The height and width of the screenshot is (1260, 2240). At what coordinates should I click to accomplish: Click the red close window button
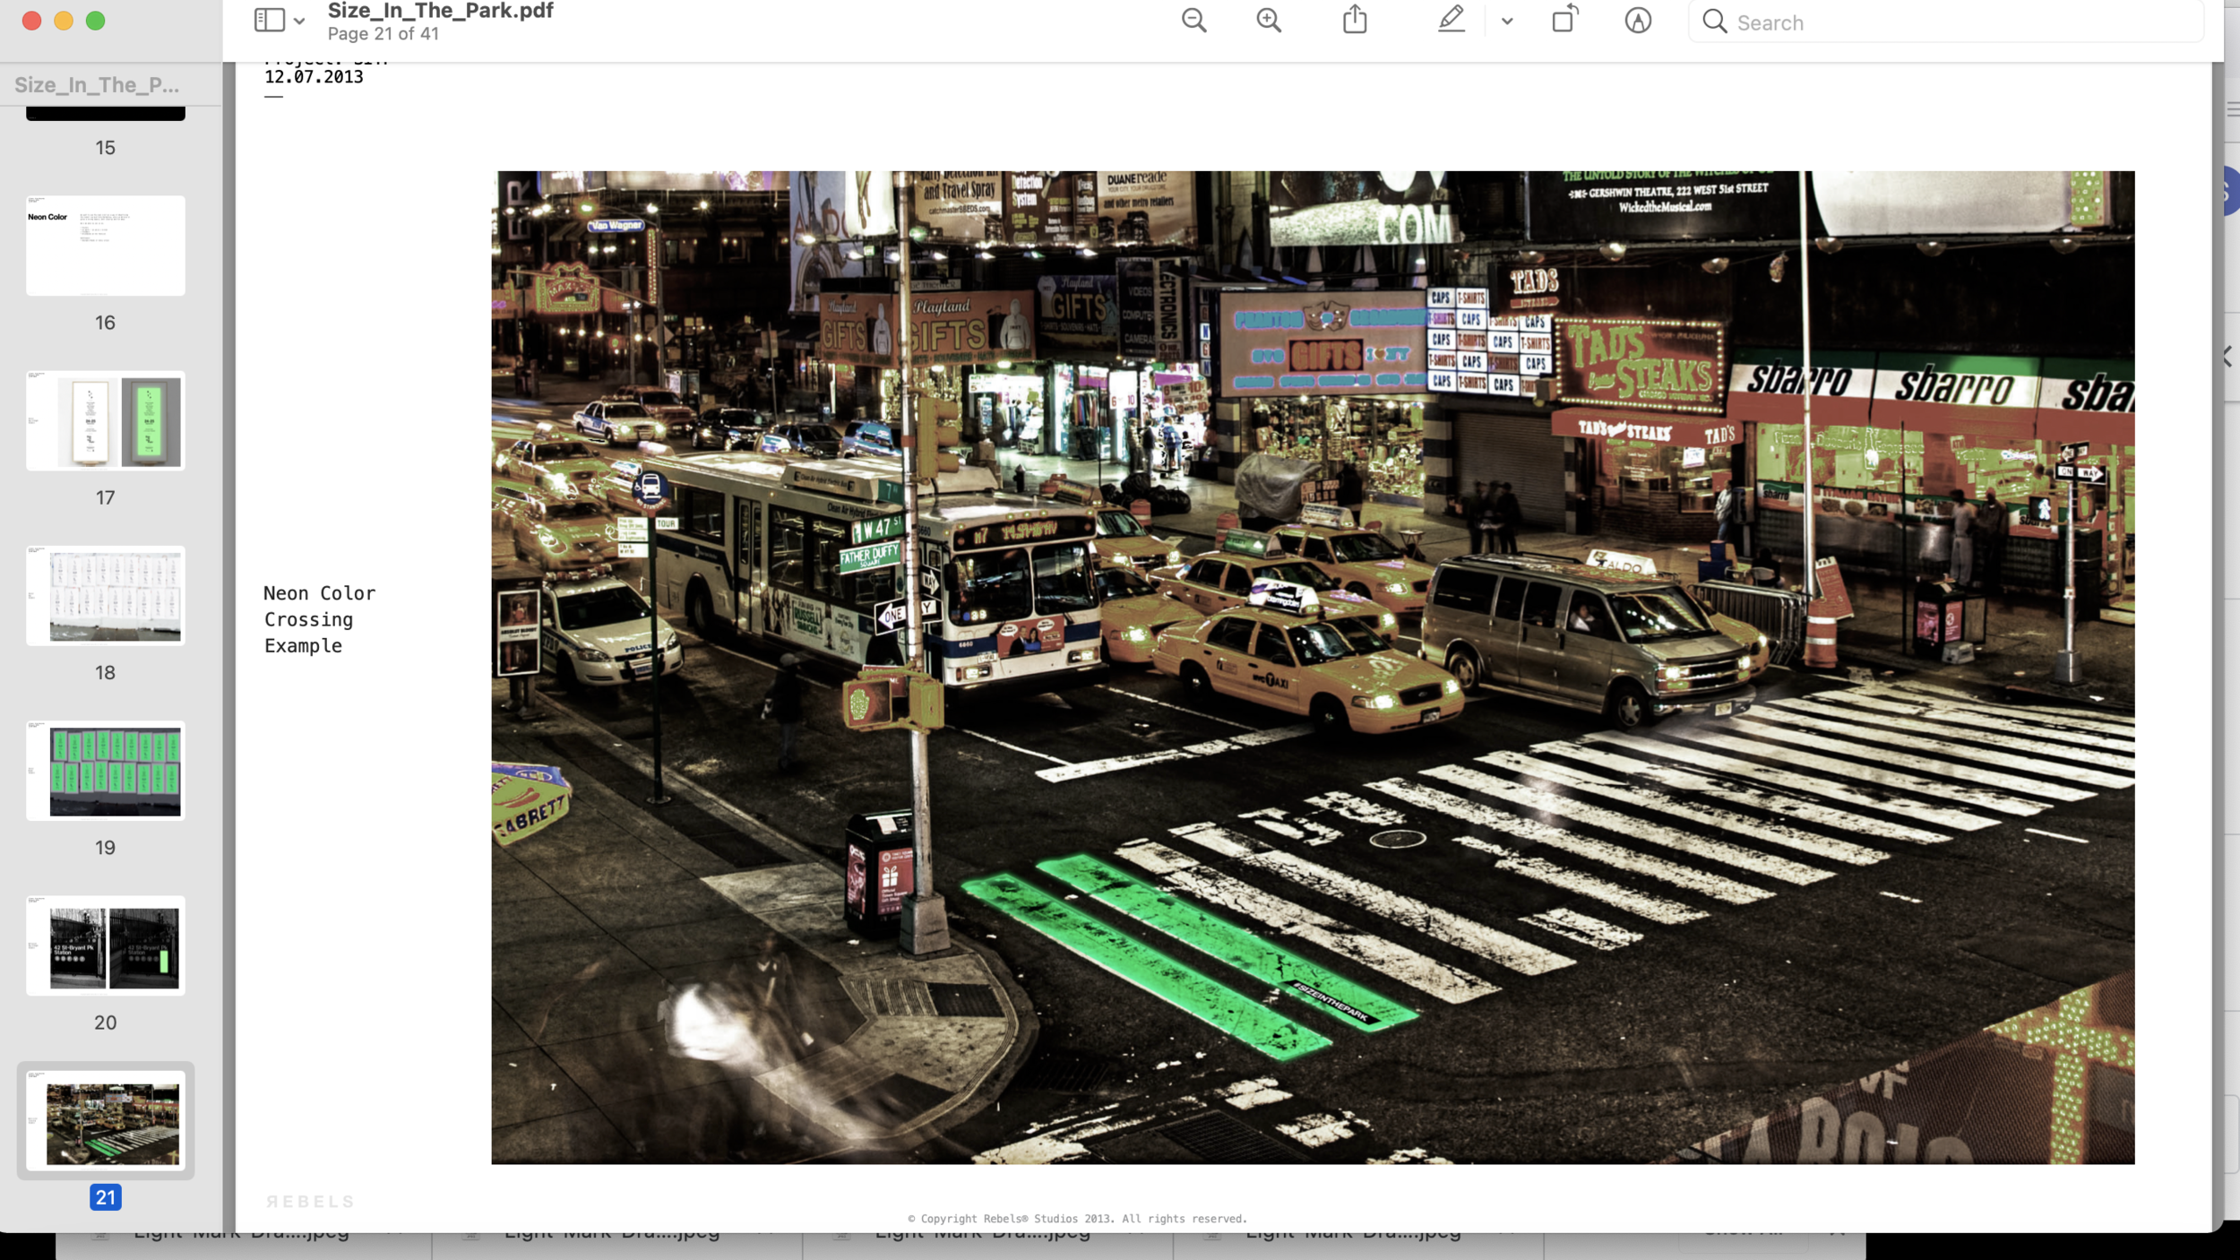pos(31,21)
